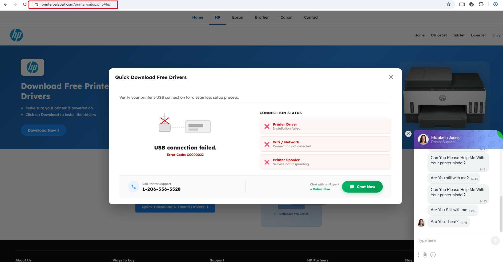Open the emoji picker in chat
The image size is (503, 262).
pos(433,255)
